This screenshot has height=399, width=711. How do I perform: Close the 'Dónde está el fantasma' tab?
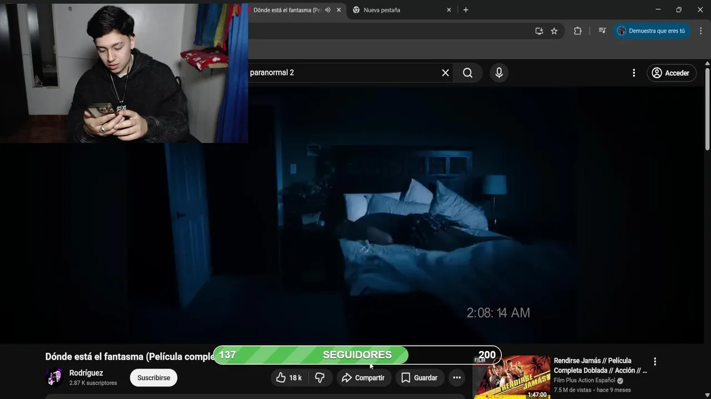pyautogui.click(x=339, y=10)
